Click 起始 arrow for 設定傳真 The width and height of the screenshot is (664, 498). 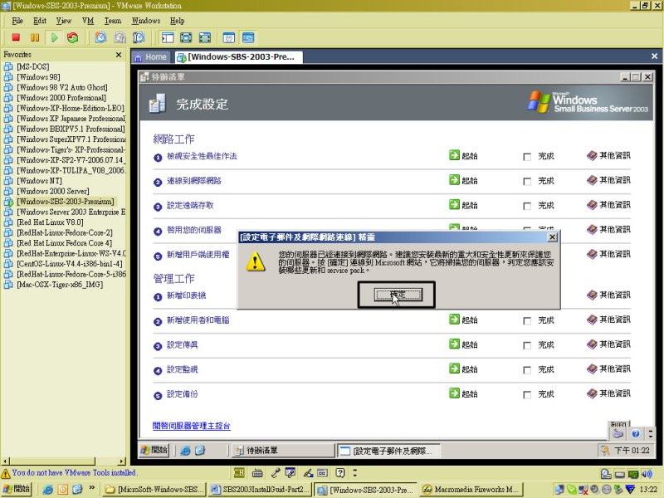(454, 344)
